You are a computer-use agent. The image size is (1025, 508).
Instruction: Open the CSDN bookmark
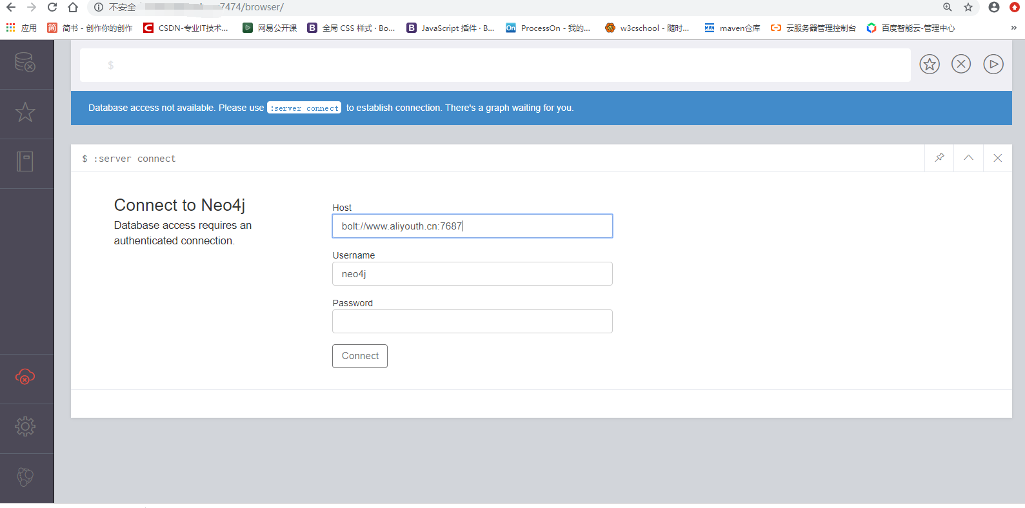pos(186,28)
